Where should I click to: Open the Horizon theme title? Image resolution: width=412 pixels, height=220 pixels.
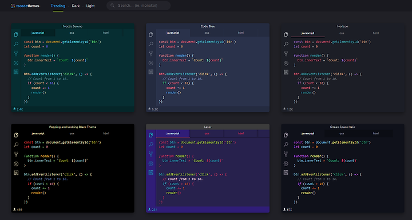(343, 26)
